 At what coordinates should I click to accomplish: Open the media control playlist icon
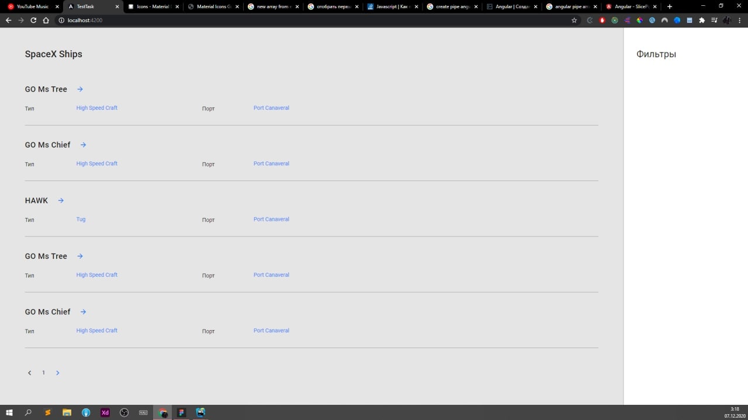[714, 20]
